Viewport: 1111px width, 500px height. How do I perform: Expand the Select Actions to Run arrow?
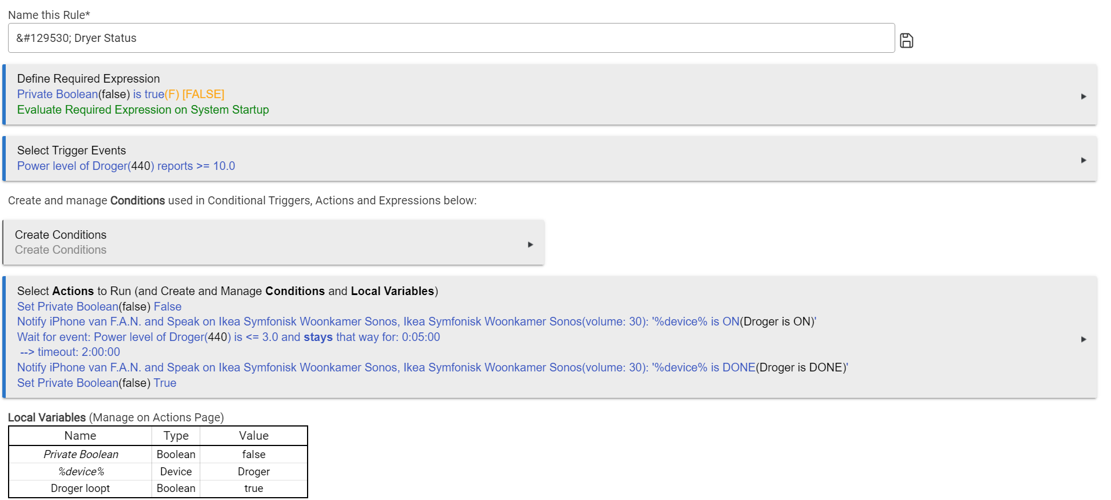pos(1083,339)
